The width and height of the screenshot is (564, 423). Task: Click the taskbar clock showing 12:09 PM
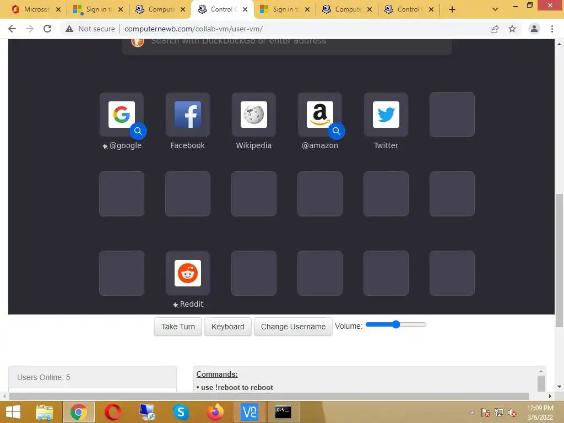pos(540,413)
